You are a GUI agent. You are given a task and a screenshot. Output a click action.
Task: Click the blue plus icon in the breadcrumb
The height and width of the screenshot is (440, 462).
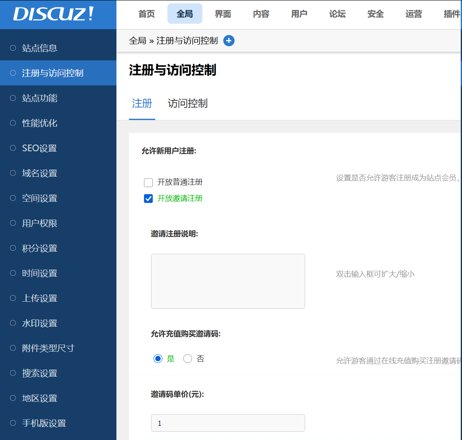coord(229,40)
